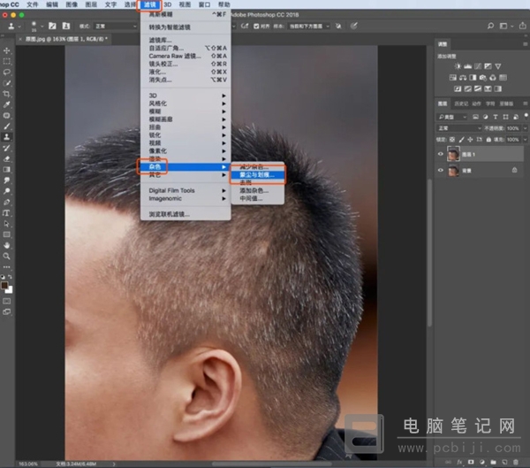Open the search icon in the options bar
530x468 pixels.
pyautogui.click(x=490, y=26)
